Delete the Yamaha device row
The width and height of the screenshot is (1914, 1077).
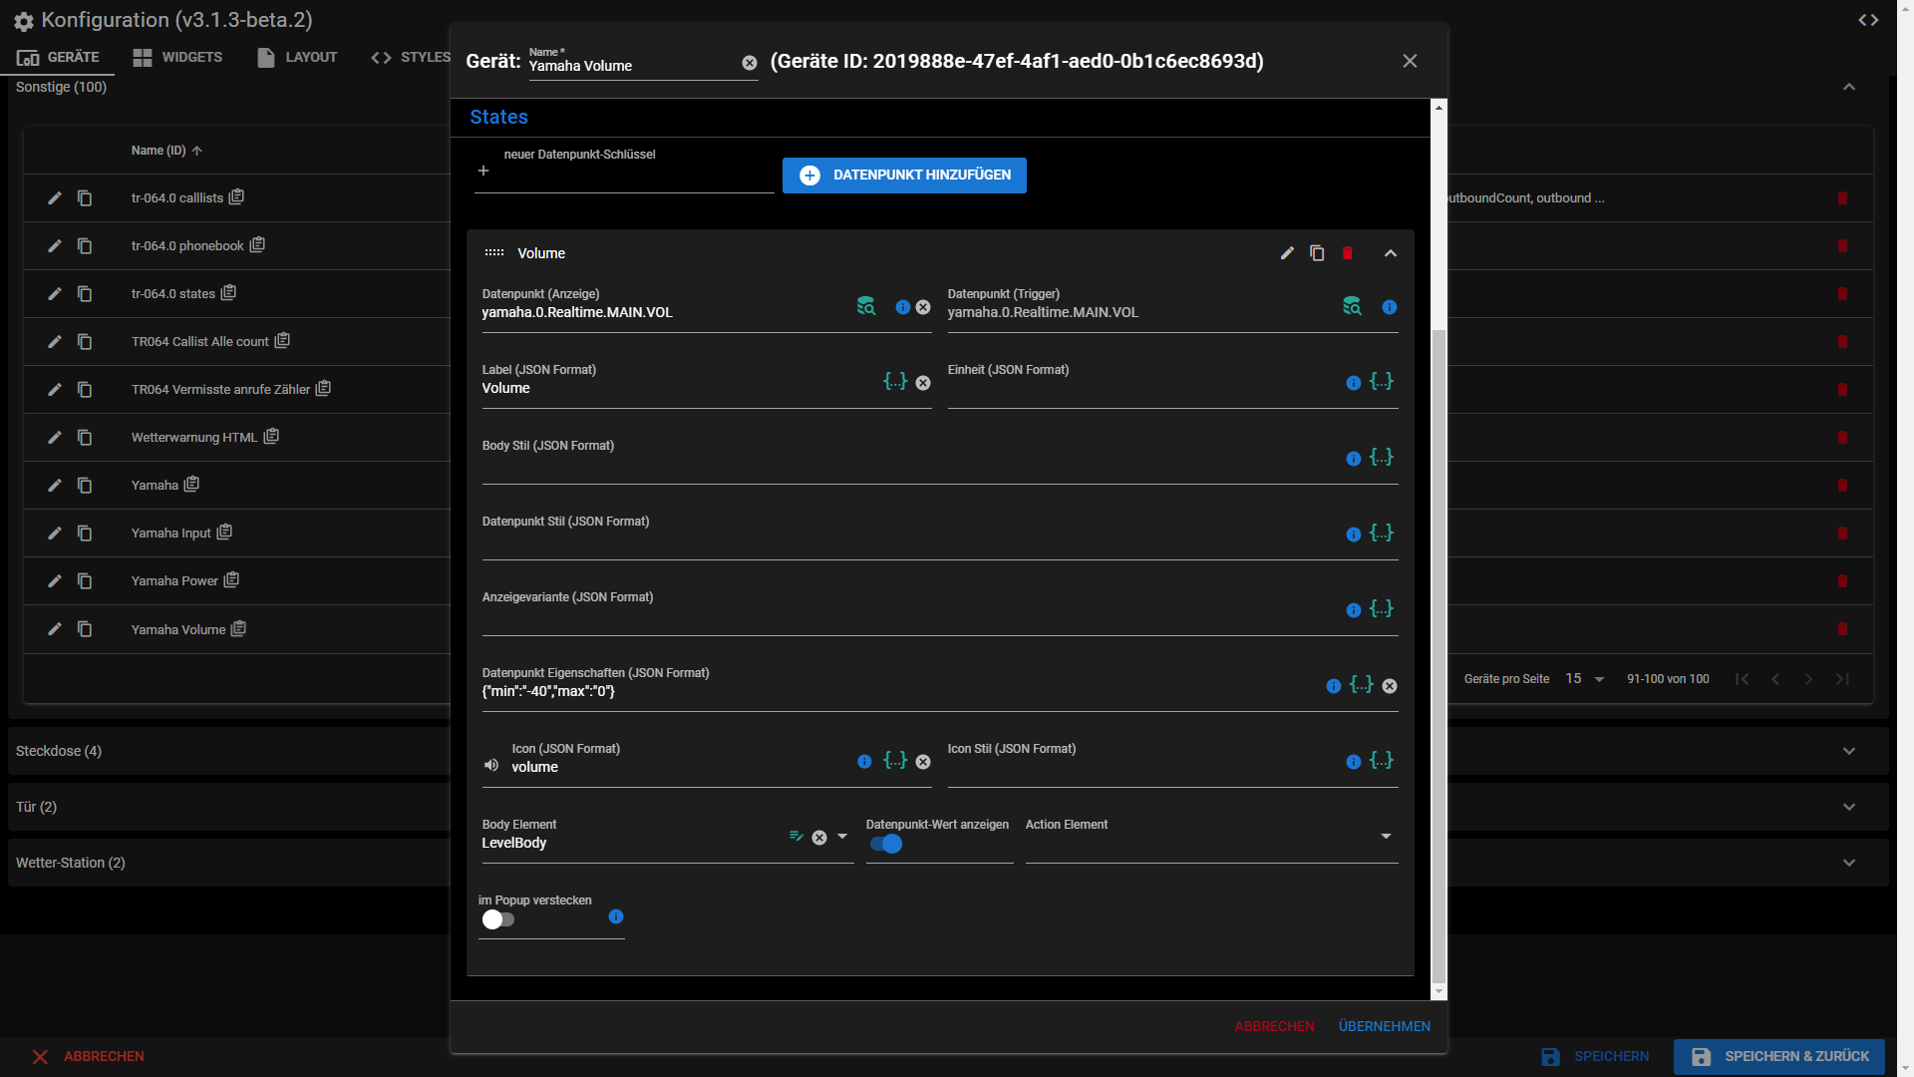(1842, 486)
